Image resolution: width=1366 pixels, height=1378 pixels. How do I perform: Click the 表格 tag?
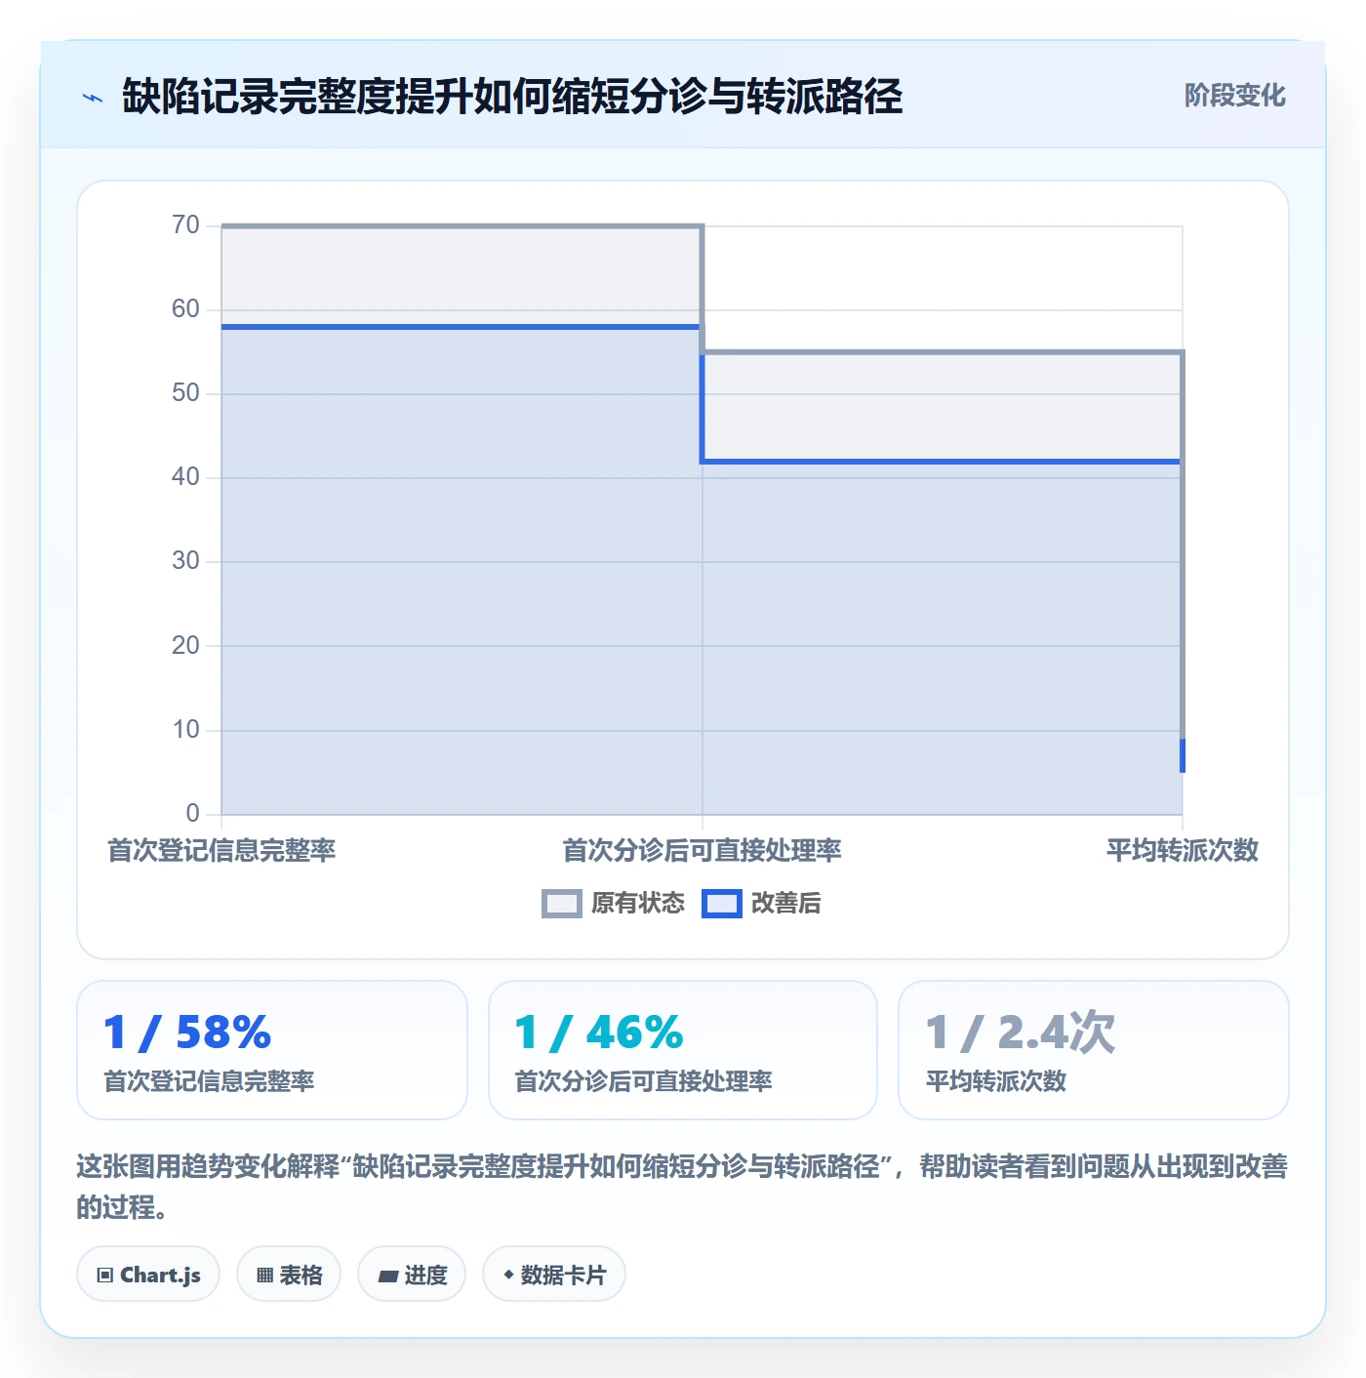(x=289, y=1275)
